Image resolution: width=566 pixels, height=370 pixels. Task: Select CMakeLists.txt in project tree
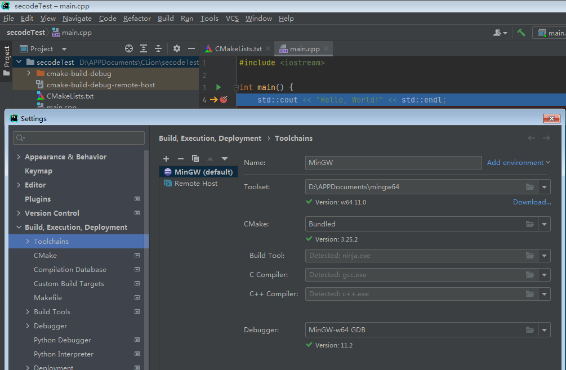(x=70, y=96)
